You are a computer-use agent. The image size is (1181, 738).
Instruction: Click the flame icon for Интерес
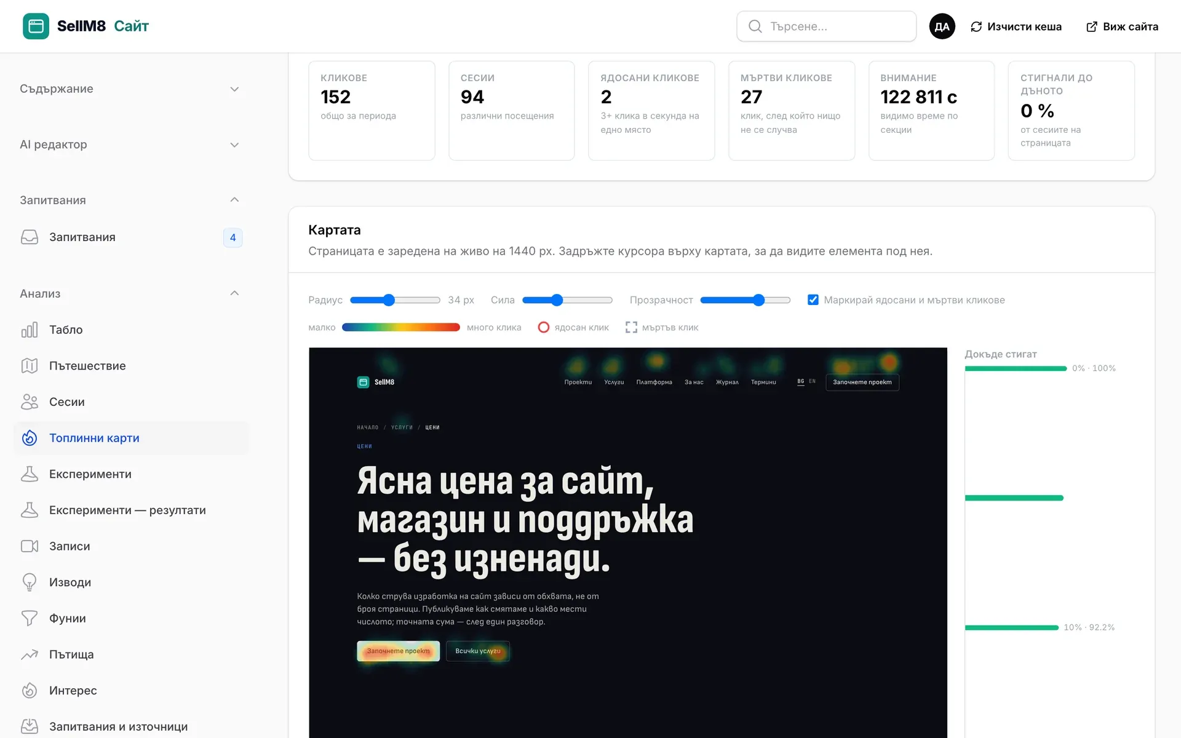tap(30, 691)
